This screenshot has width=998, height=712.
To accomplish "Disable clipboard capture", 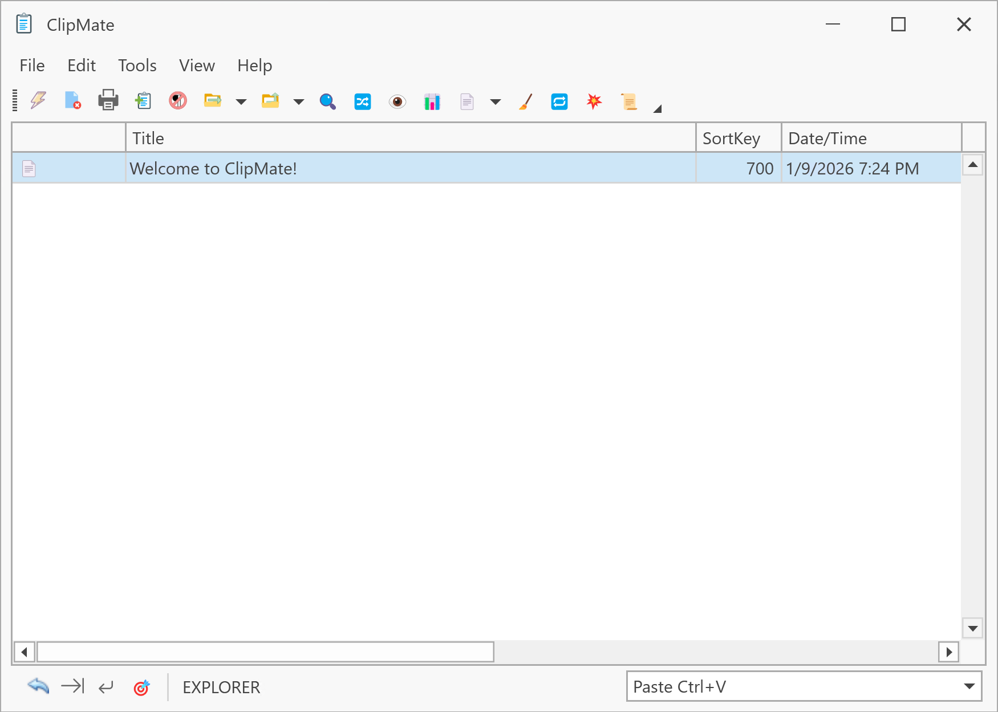I will click(177, 101).
